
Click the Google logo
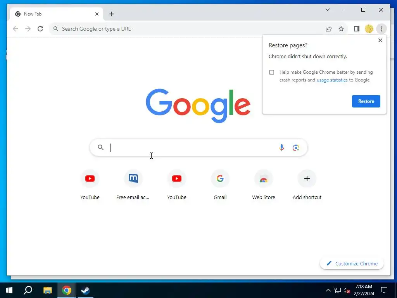[198, 105]
